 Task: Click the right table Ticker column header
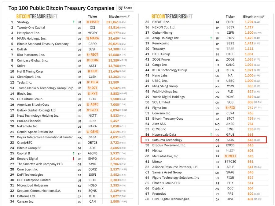pyautogui.click(x=230, y=17)
